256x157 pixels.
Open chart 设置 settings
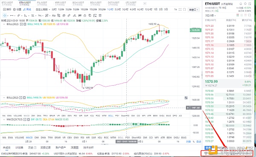point(17,9)
